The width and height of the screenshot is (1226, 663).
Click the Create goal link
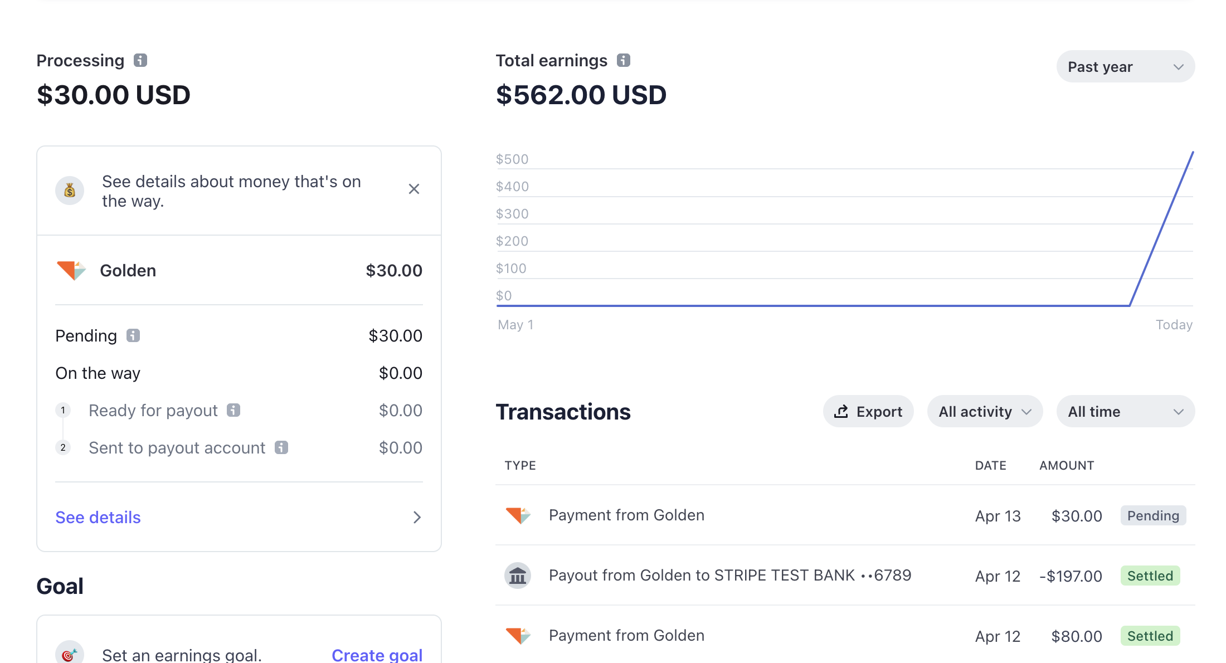tap(377, 655)
